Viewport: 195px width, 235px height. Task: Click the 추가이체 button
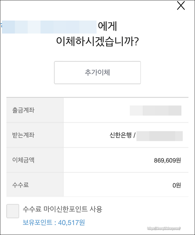(x=97, y=73)
